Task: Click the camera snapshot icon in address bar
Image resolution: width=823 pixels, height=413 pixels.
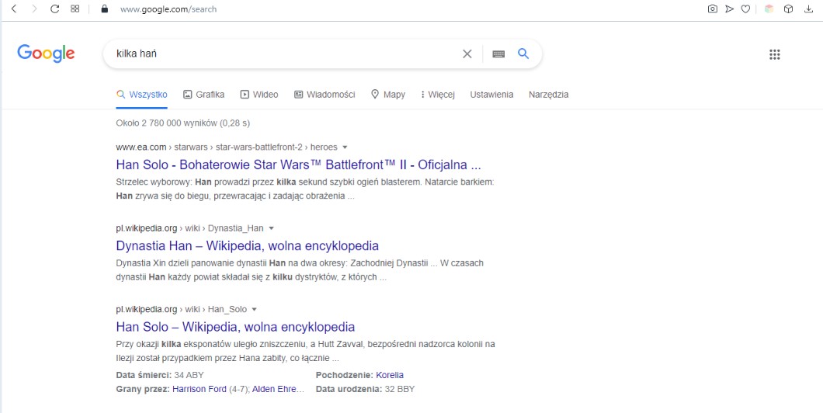Action: (x=712, y=9)
